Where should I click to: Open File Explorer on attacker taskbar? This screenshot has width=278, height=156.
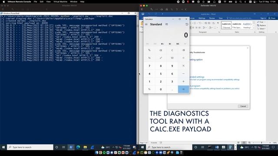85,147
